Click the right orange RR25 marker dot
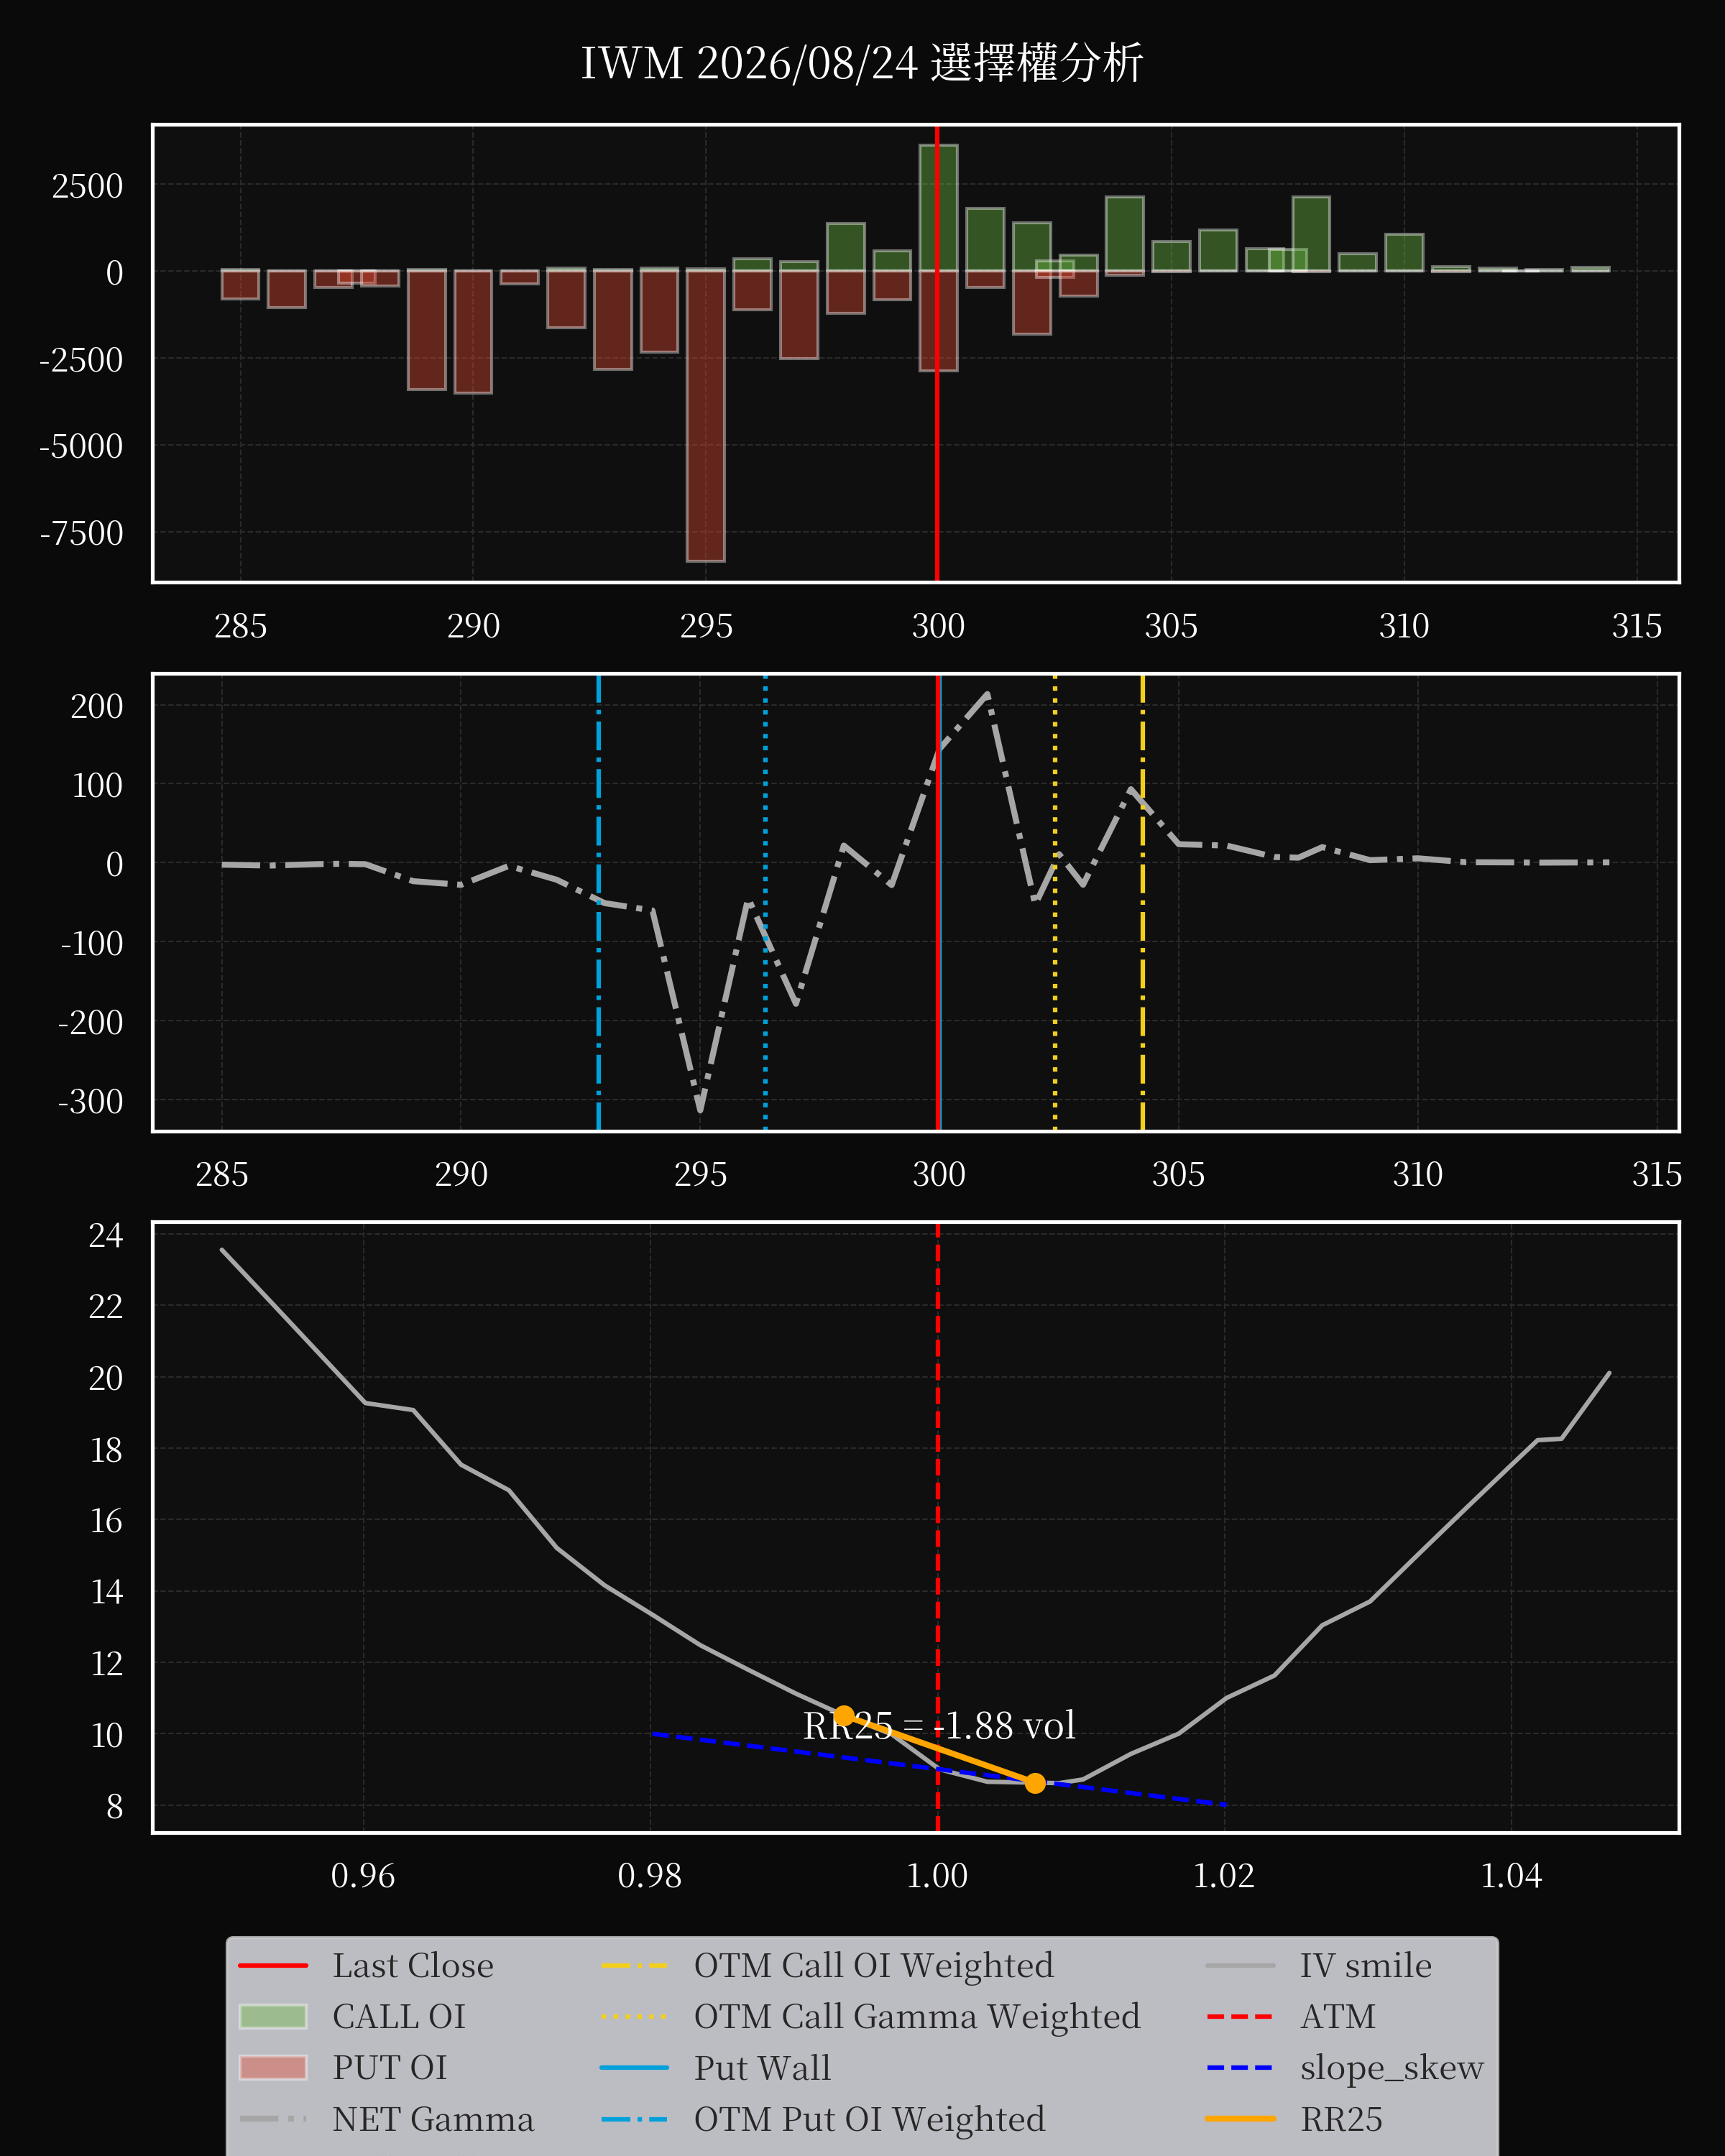Image resolution: width=1725 pixels, height=2156 pixels. tap(1035, 1783)
